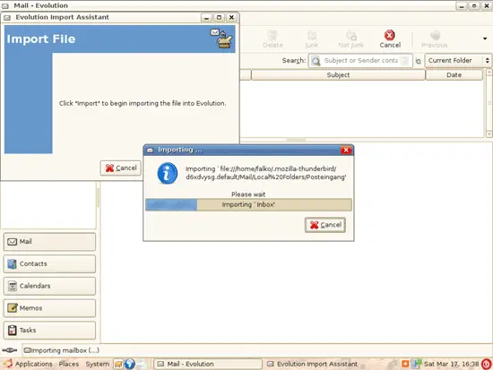The width and height of the screenshot is (493, 370).
Task: Switch to the Memos component
Action: pyautogui.click(x=49, y=308)
